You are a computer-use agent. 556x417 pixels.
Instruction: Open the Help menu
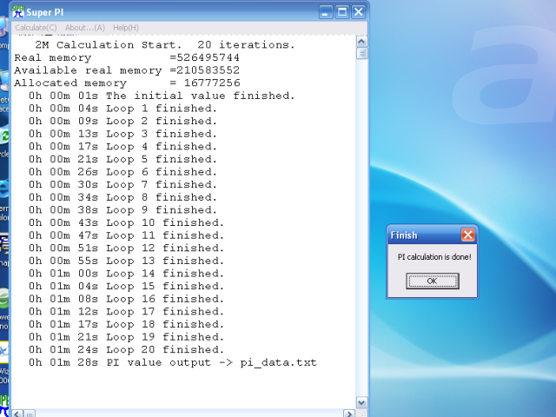point(126,28)
